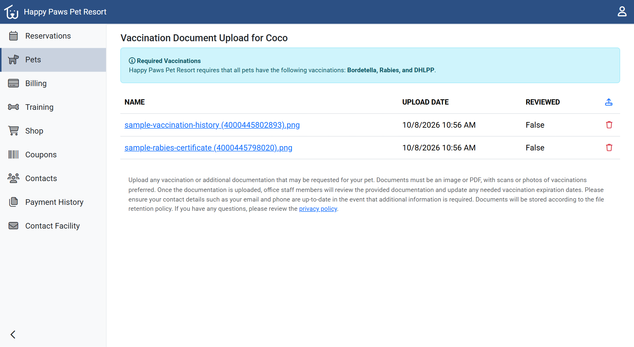The width and height of the screenshot is (634, 347).
Task: Click the REVIEWED column header
Action: [543, 102]
